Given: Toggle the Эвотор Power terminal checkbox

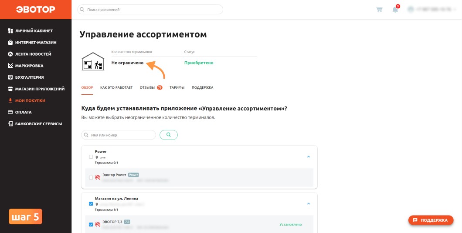Looking at the screenshot, I should pyautogui.click(x=91, y=177).
